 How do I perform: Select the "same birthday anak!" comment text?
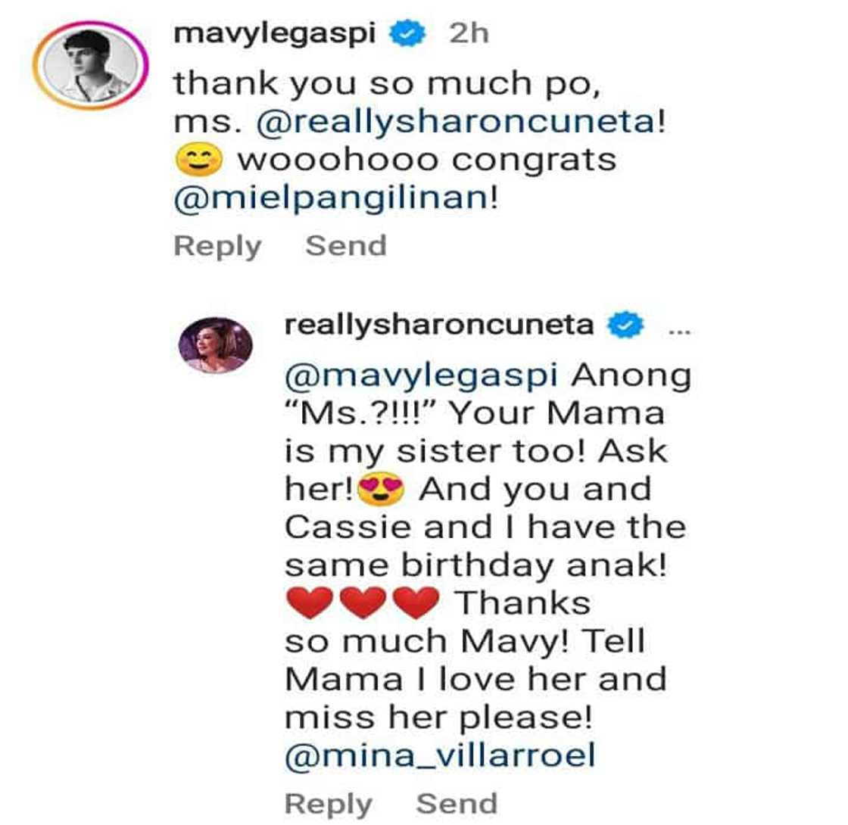pos(476,566)
